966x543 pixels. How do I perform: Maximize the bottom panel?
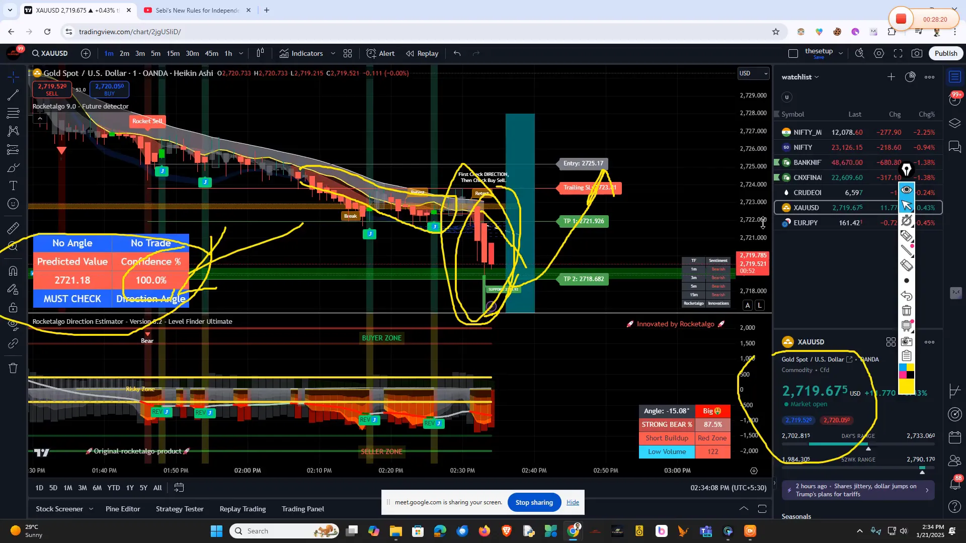[762, 509]
